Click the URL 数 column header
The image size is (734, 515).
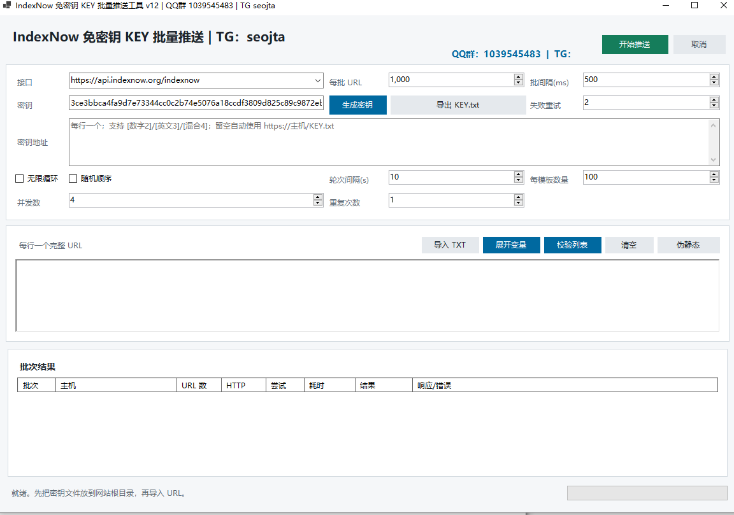point(199,385)
